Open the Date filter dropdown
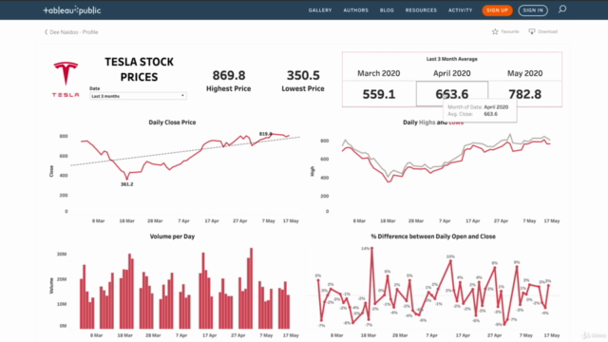 (138, 96)
